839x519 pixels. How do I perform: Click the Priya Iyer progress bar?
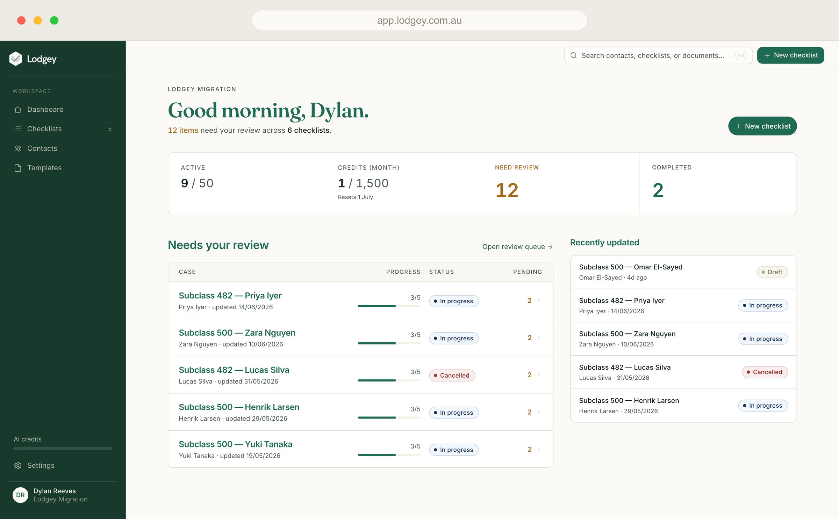(x=389, y=306)
